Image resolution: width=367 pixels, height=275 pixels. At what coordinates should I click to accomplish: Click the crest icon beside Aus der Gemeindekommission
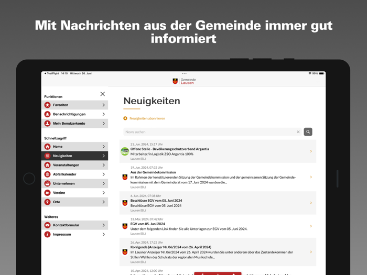pyautogui.click(x=125, y=177)
